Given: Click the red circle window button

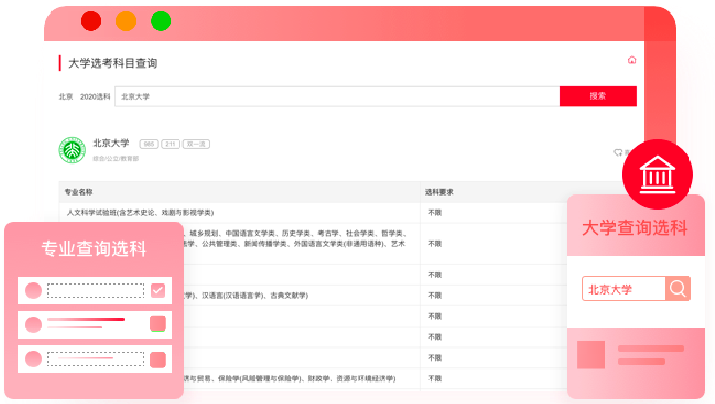Looking at the screenshot, I should click(x=91, y=21).
